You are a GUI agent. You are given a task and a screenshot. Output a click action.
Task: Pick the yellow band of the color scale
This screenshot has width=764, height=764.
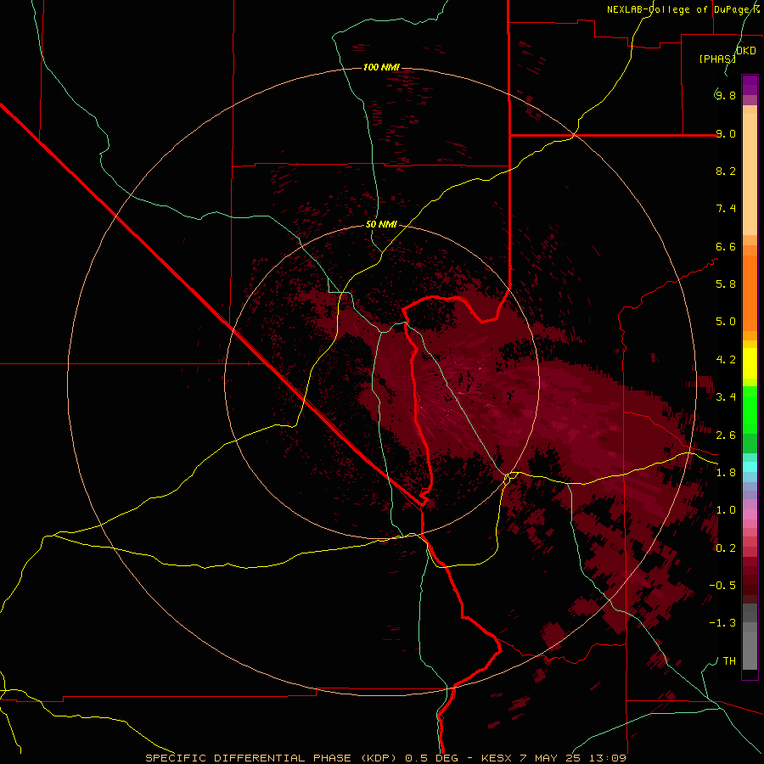[750, 363]
